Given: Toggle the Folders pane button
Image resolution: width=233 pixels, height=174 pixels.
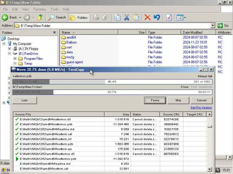Looking at the screenshot, I should (x=79, y=18).
